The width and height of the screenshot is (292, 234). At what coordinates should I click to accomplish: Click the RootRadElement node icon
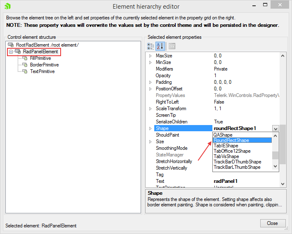click(x=11, y=45)
